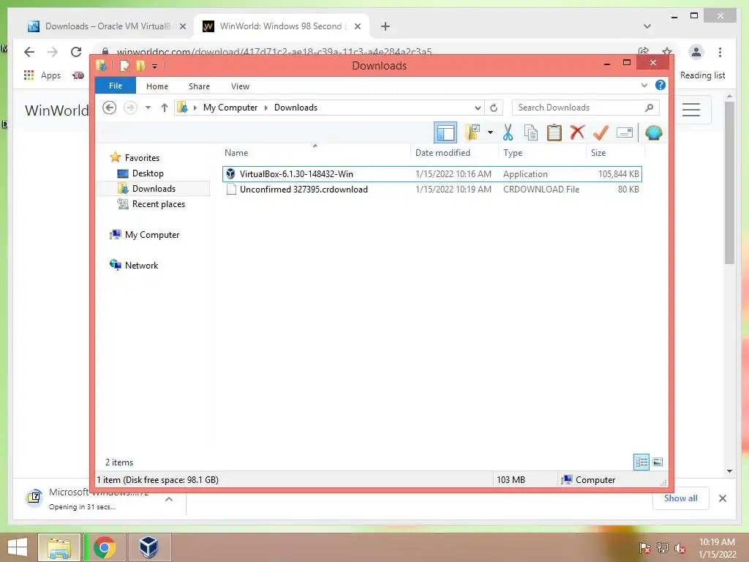Click the Cut scissors icon
Viewport: 749px width, 562px height.
508,132
